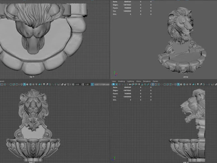217x163 pixels.
Task: Toggle Field Chart in side panel toolbar
Action: tap(165, 84)
